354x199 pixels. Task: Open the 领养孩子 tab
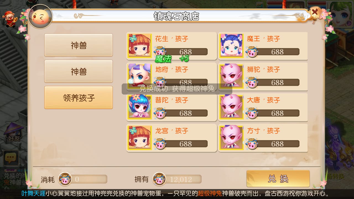pos(79,98)
